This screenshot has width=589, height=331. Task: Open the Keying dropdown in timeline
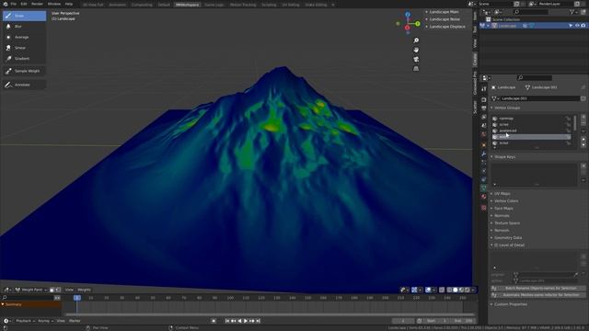coord(45,321)
